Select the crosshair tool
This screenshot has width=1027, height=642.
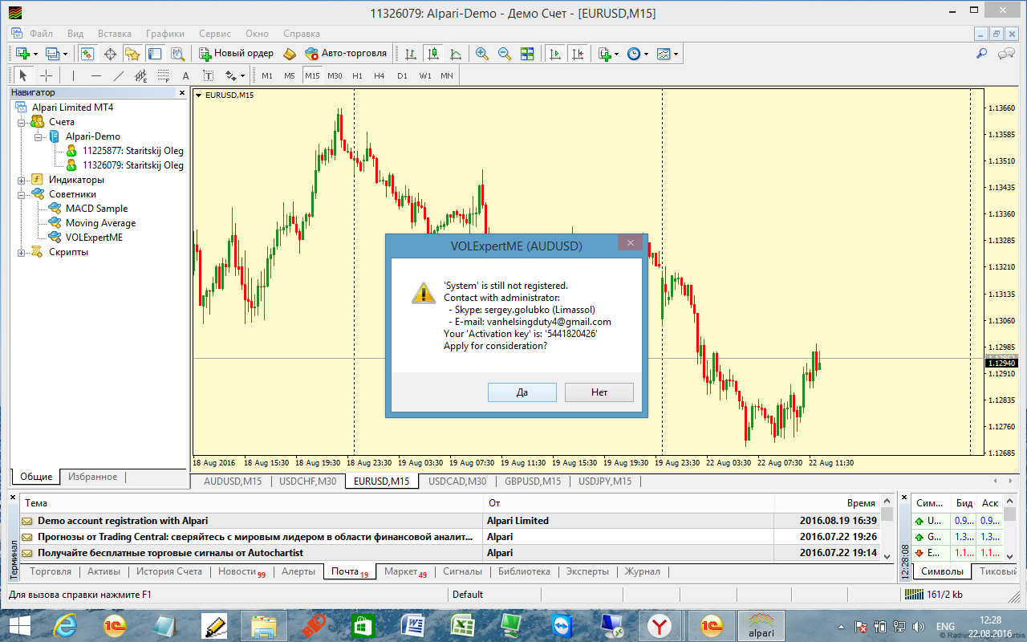pyautogui.click(x=46, y=75)
